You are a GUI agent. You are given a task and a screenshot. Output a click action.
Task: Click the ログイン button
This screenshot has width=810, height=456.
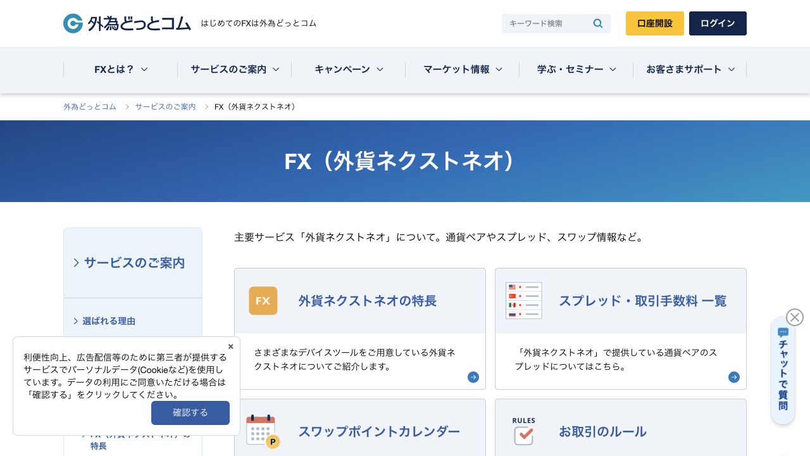718,23
